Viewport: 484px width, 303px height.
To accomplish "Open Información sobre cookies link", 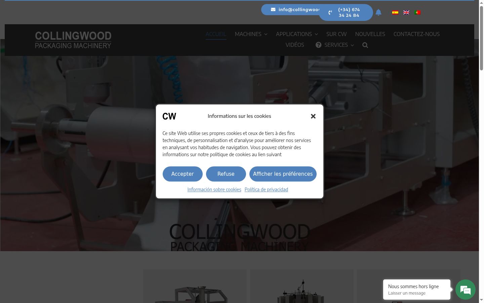I will tap(214, 190).
